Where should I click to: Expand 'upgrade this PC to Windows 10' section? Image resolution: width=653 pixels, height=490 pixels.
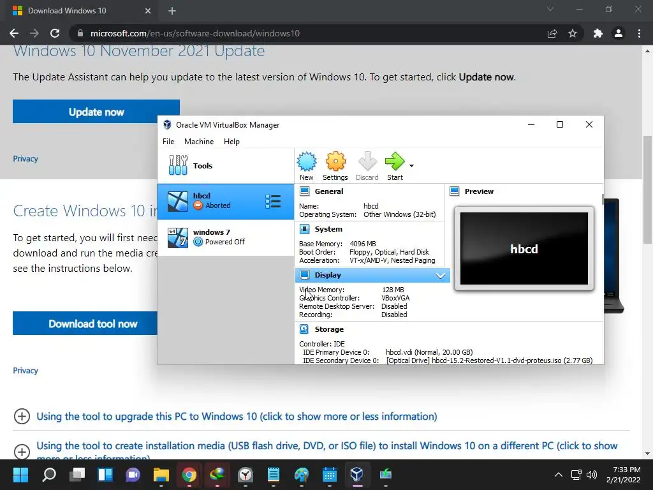(237, 416)
